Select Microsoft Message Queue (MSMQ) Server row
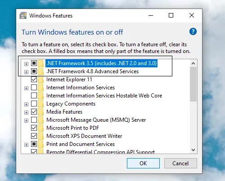 96,120
